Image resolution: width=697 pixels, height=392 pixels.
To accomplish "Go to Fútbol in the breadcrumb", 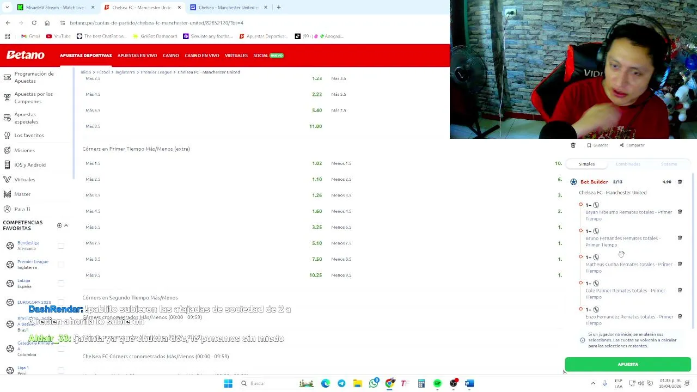I will click(x=103, y=72).
